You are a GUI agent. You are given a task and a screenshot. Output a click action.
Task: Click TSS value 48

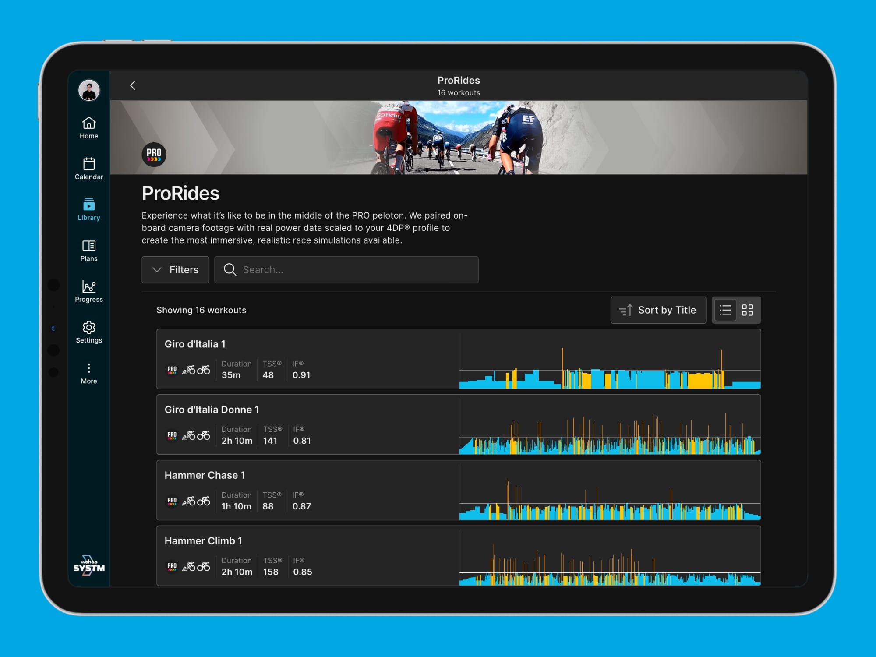[x=268, y=375]
